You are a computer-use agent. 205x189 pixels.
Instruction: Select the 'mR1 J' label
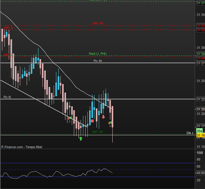click(8, 54)
